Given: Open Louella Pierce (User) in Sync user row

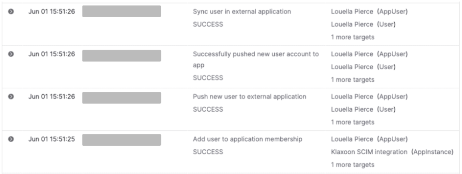Looking at the screenshot, I should tap(363, 24).
